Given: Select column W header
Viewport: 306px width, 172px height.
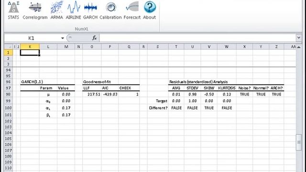Looking at the screenshot, I should pyautogui.click(x=227, y=47).
